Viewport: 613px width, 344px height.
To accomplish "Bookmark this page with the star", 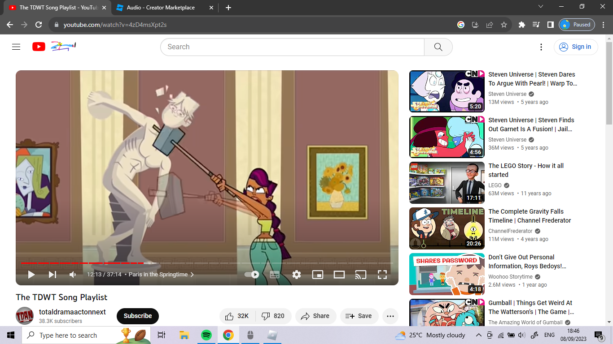I will coord(504,25).
